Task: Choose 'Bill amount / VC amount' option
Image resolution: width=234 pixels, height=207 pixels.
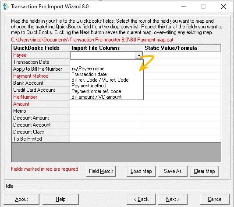Action: [x=106, y=97]
